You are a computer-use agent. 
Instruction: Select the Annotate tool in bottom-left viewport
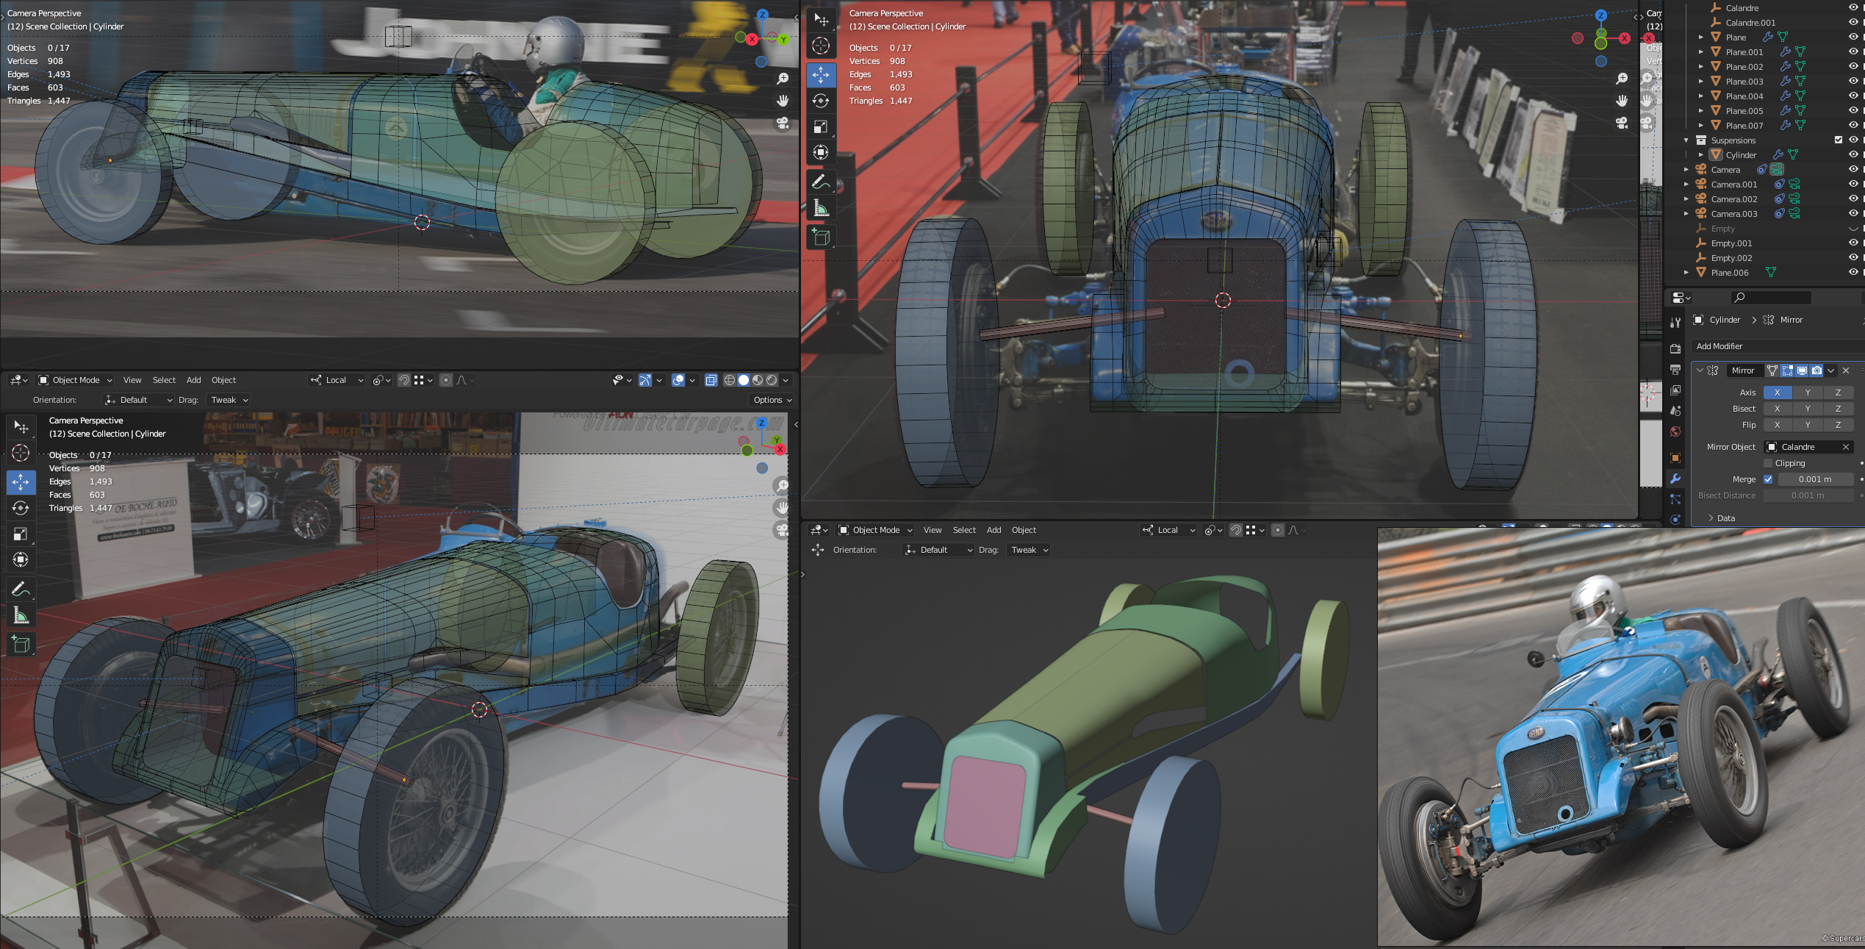coord(21,589)
